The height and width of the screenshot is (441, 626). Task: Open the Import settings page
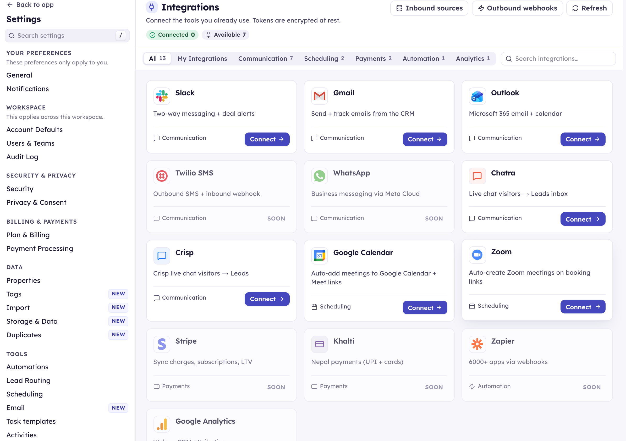18,308
